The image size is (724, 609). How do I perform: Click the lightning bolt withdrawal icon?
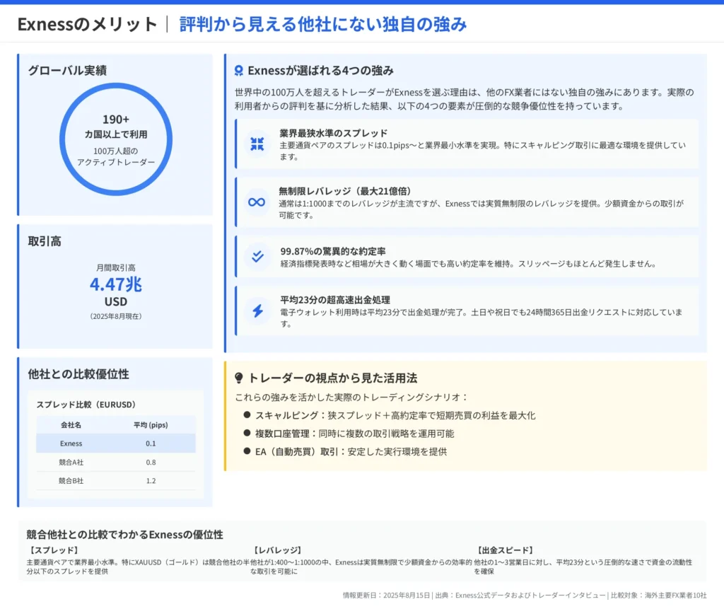click(x=257, y=311)
